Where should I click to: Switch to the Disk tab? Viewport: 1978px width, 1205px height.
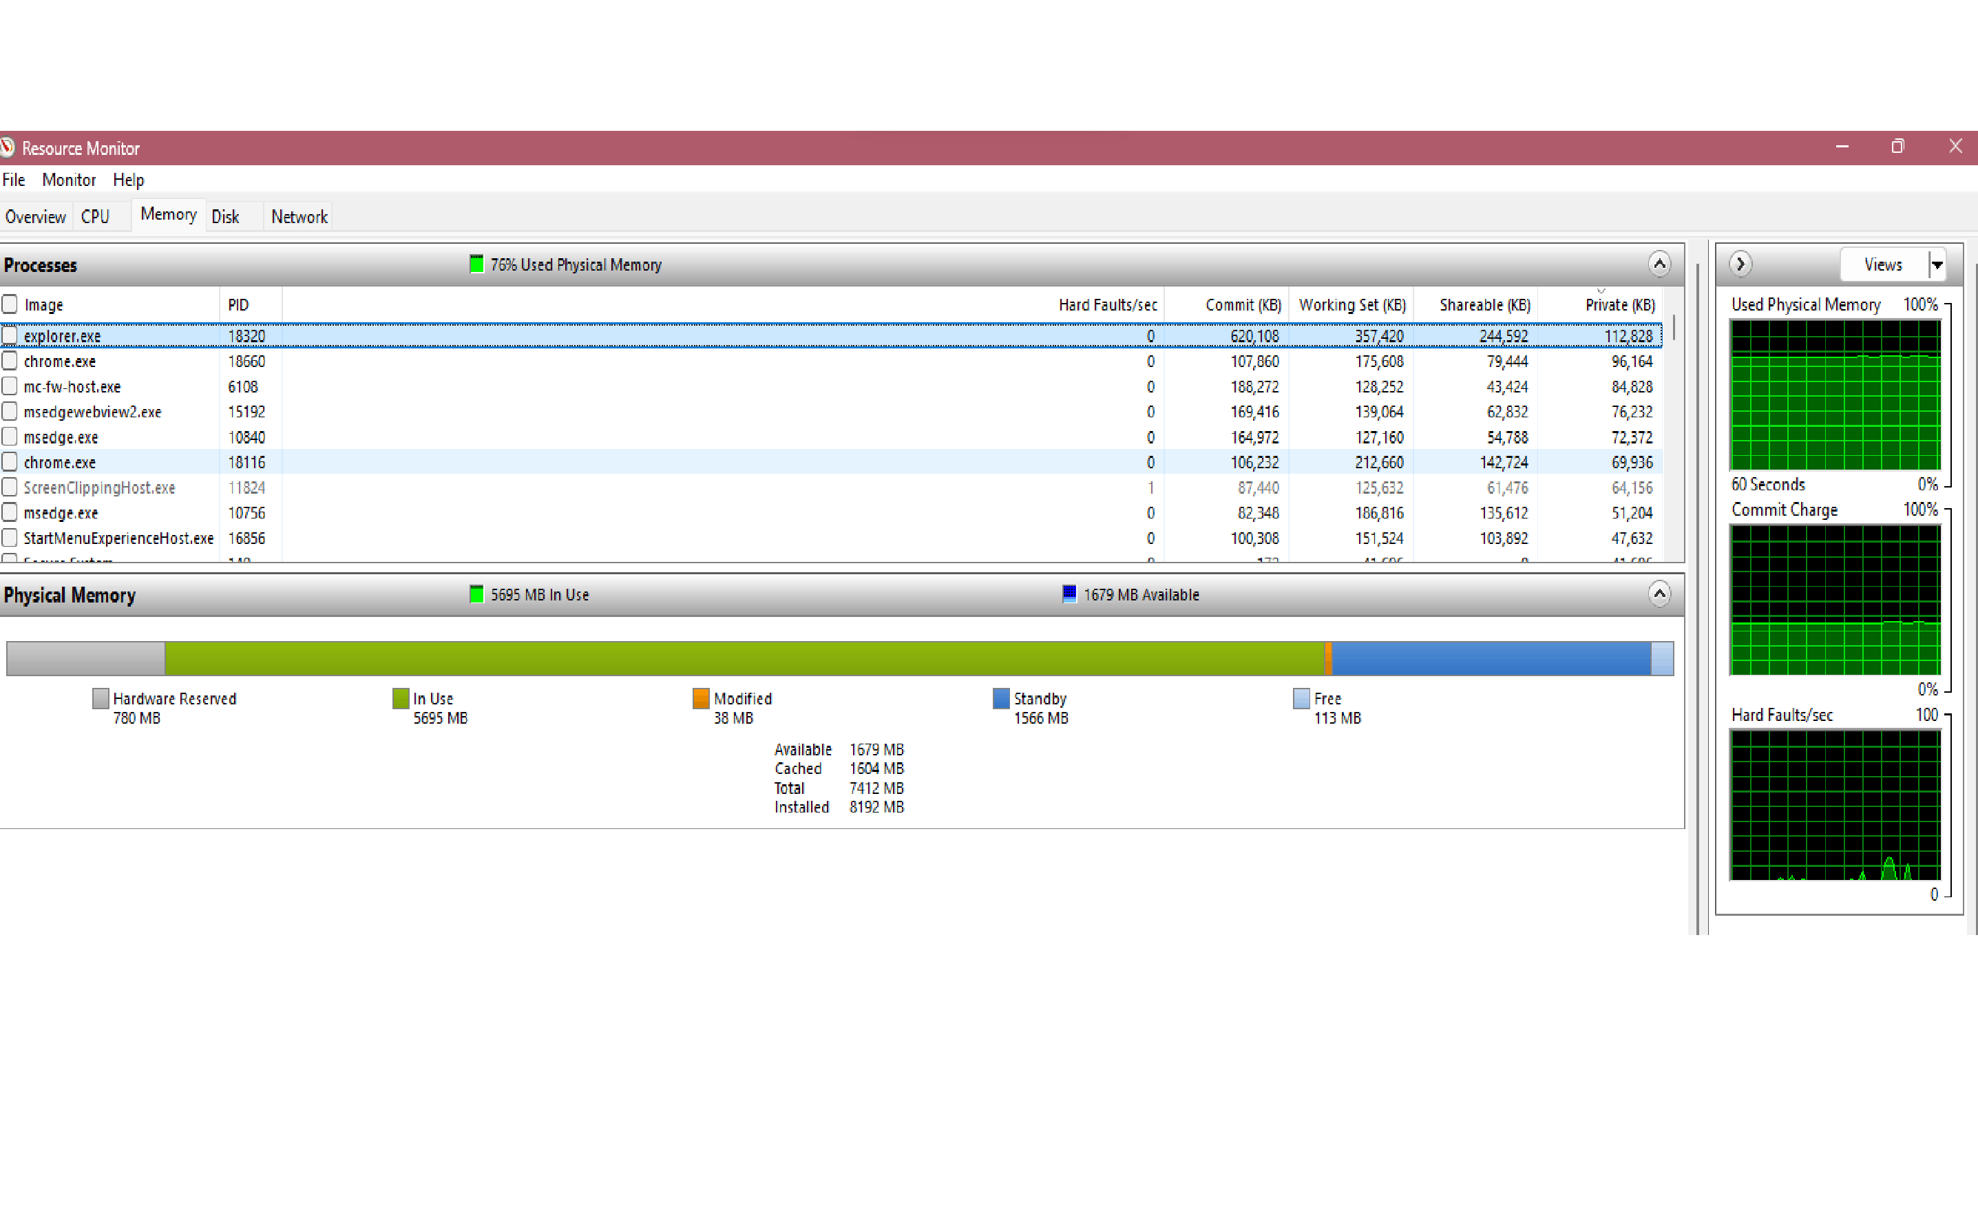[x=226, y=217]
